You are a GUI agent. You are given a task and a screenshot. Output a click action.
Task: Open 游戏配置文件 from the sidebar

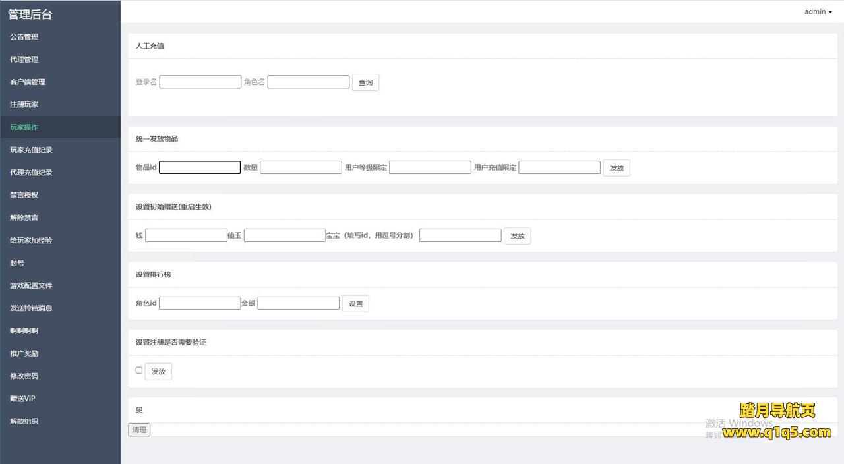tap(31, 285)
